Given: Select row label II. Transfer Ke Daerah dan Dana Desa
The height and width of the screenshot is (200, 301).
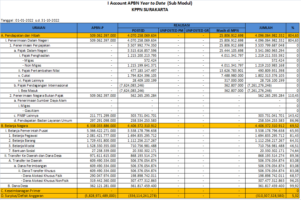Looking at the screenshot, I should 33,156.
